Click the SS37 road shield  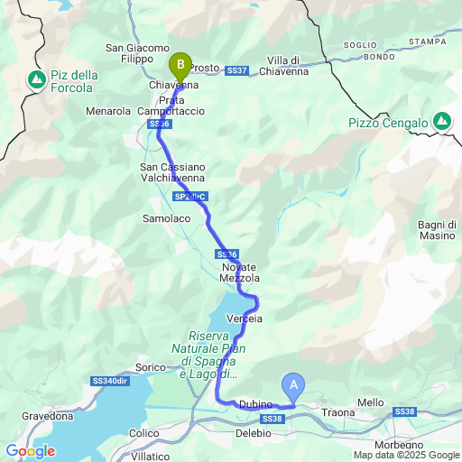point(237,70)
